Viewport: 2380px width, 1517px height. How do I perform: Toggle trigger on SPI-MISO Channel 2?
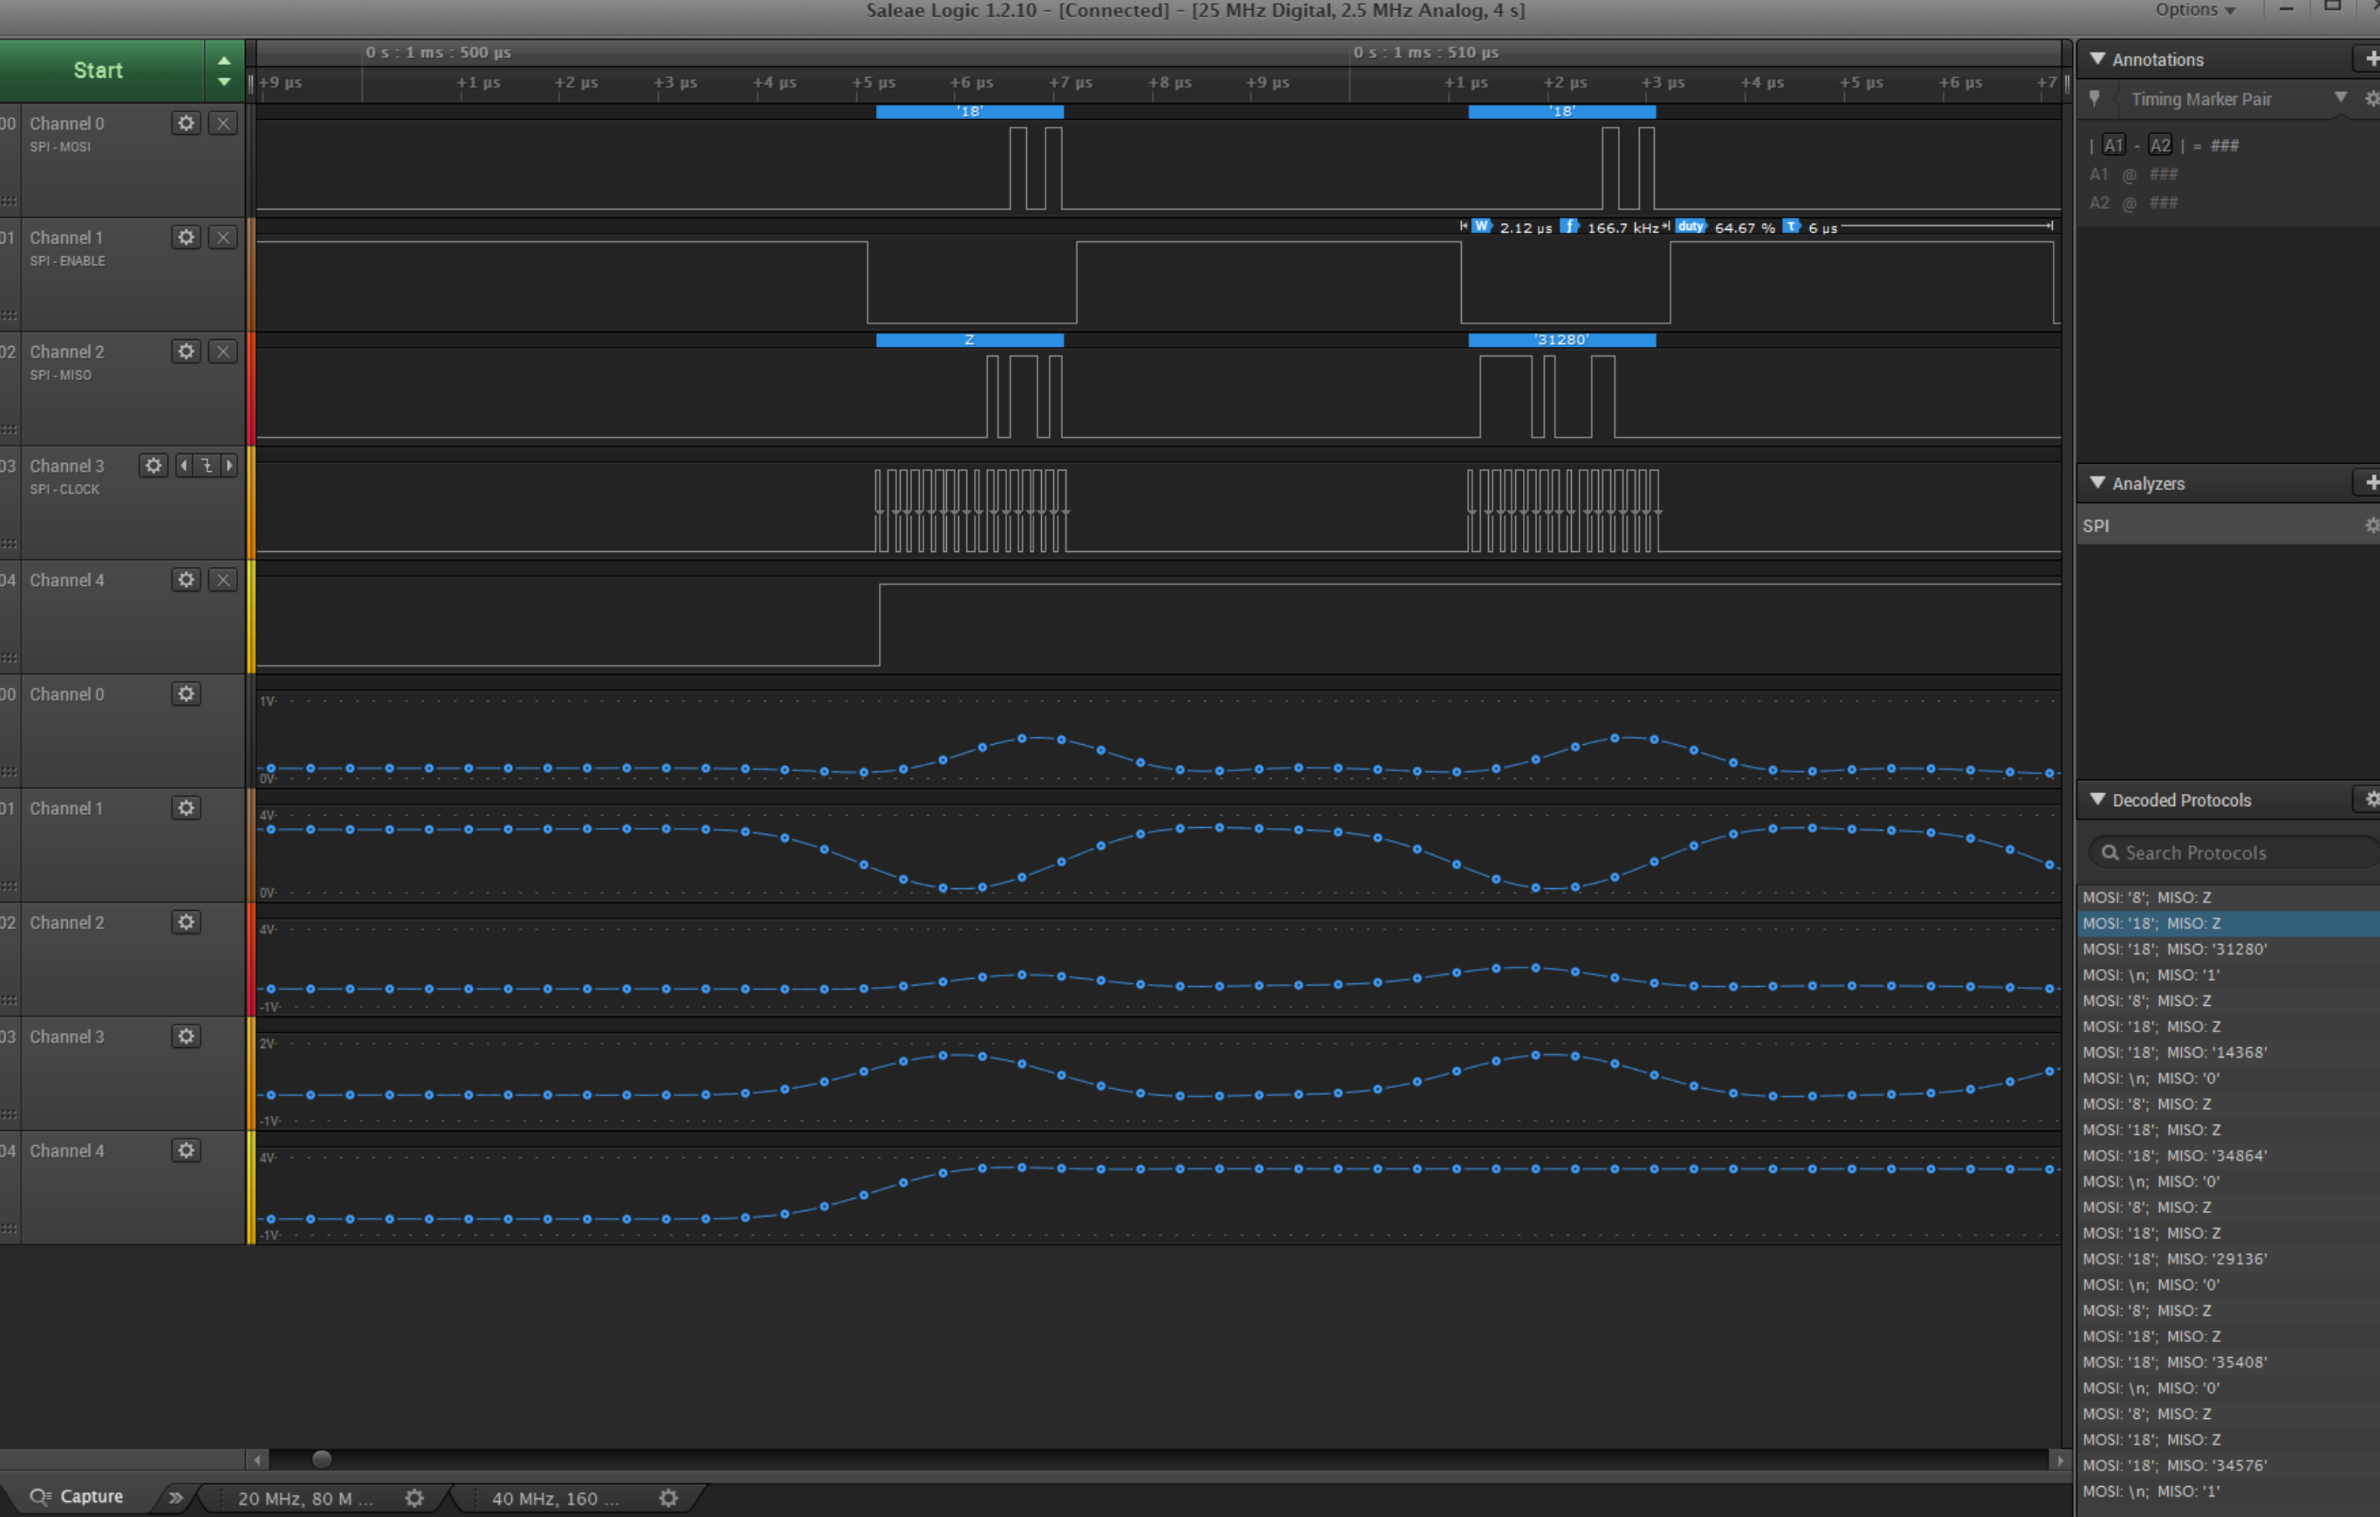click(223, 352)
